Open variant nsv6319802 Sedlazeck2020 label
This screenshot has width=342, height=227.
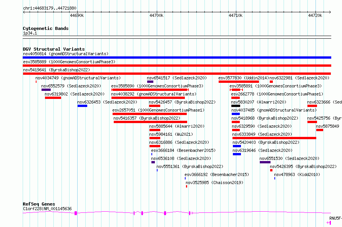click(75, 94)
